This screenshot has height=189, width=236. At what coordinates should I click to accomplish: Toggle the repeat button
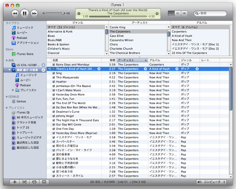coord(34,182)
